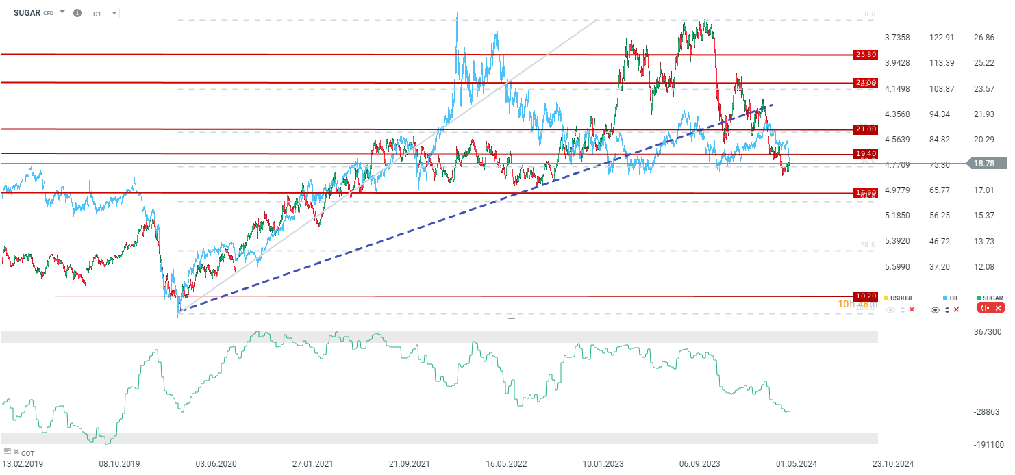Select the 16.90 horizontal level label
This screenshot has width=1015, height=475.
pos(866,193)
